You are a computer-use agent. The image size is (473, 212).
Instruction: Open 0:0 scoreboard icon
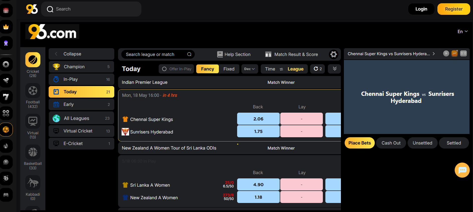[463, 53]
